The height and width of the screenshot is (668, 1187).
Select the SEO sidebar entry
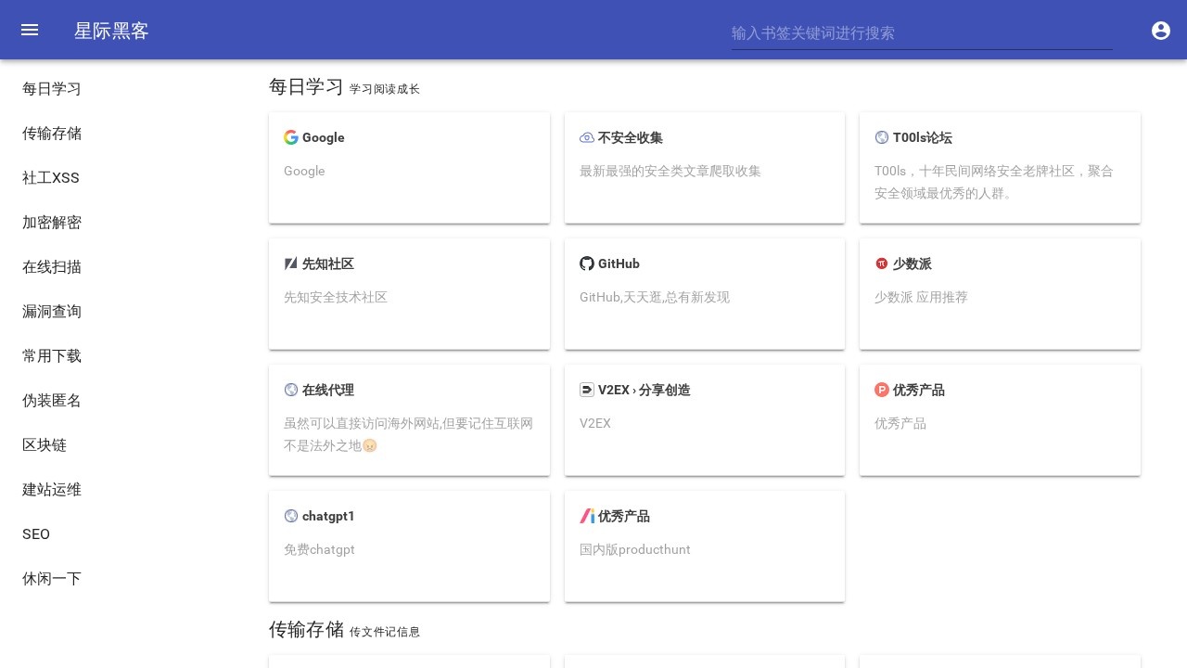36,534
